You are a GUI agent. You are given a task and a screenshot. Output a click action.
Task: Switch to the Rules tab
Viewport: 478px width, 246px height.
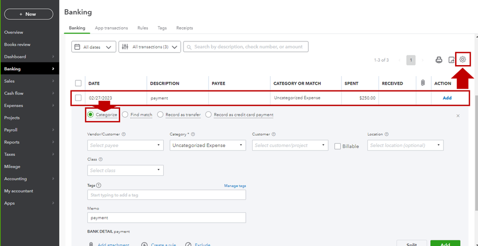143,28
